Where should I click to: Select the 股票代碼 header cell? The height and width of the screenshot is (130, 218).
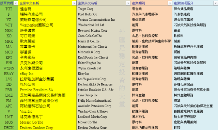(9, 3)
